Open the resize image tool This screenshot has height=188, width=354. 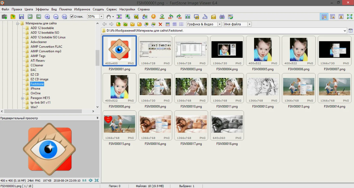(x=128, y=17)
